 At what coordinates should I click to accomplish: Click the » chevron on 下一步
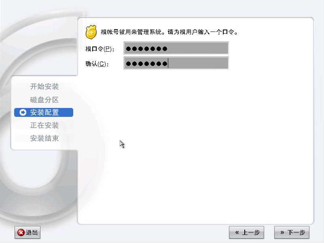click(282, 232)
